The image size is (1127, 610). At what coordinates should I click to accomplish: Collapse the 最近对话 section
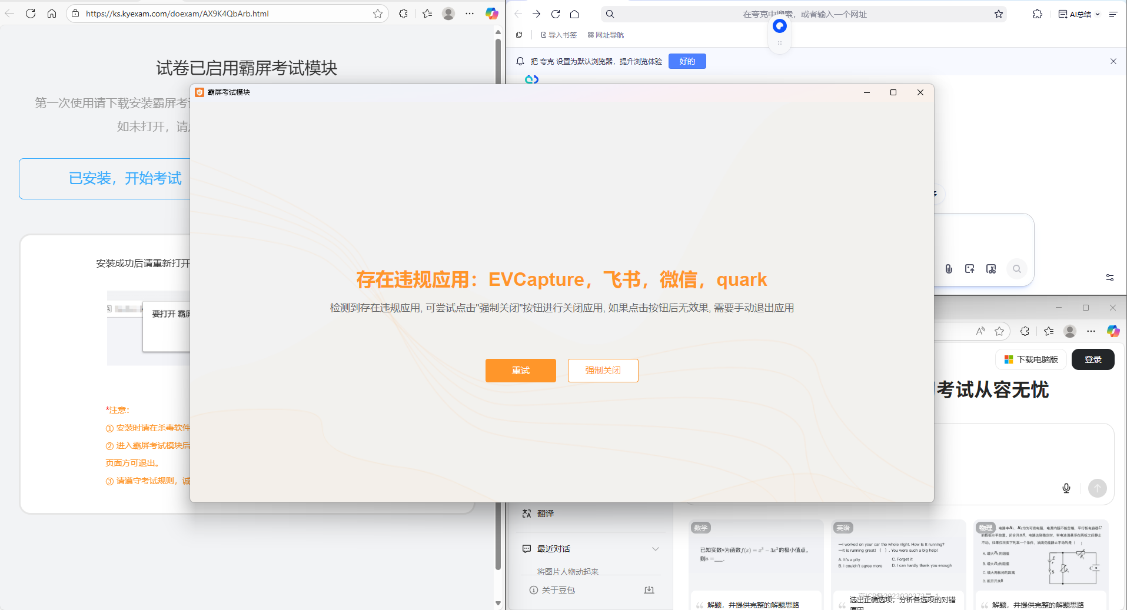pyautogui.click(x=655, y=548)
